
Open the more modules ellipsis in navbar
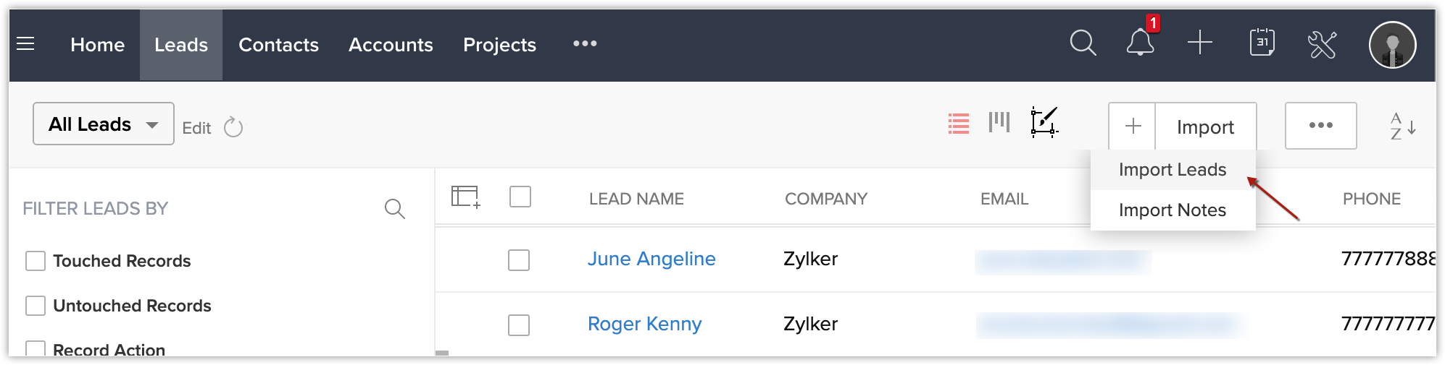(x=585, y=44)
